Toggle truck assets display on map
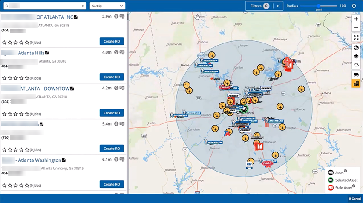 356,74
